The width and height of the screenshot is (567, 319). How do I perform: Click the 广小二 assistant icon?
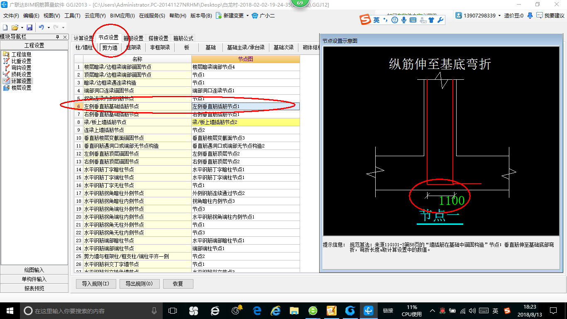[254, 16]
